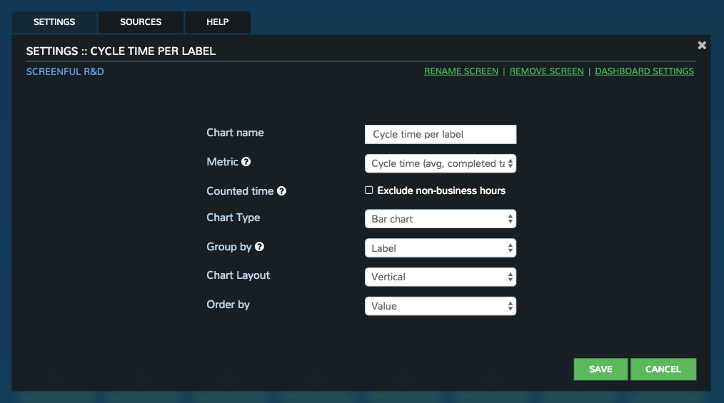Viewport: 724px width, 403px height.
Task: Open the Group by dropdown showing Label
Action: [441, 248]
